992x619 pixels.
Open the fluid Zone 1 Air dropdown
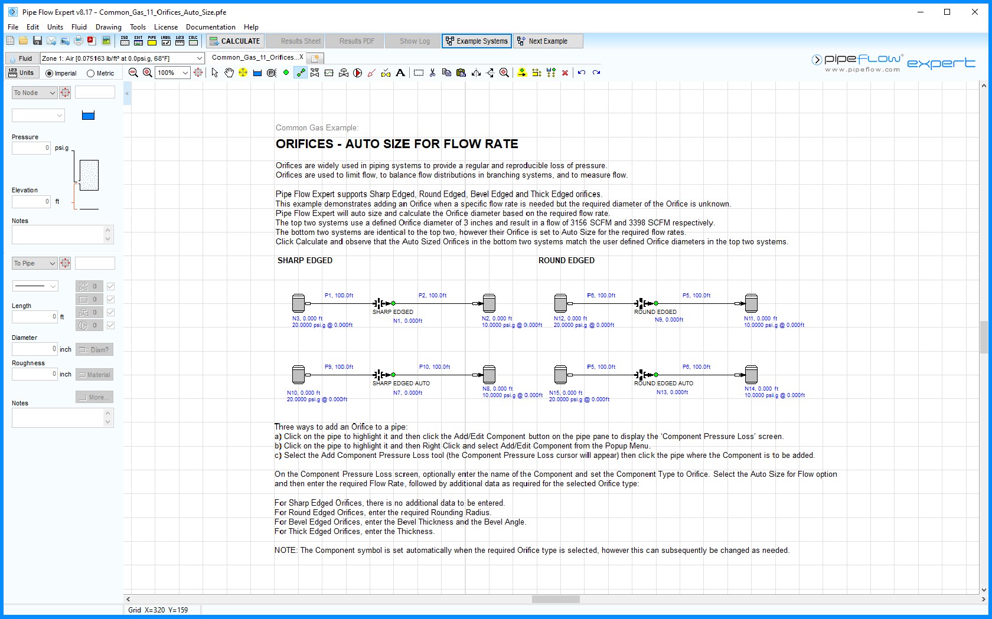199,58
